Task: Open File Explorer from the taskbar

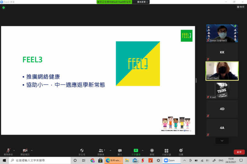Action: point(127,160)
